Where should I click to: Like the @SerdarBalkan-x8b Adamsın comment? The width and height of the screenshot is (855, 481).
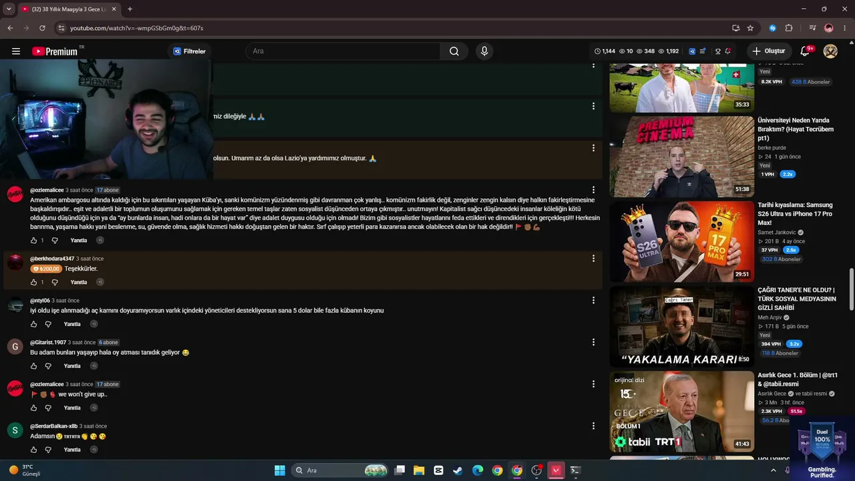pyautogui.click(x=33, y=450)
